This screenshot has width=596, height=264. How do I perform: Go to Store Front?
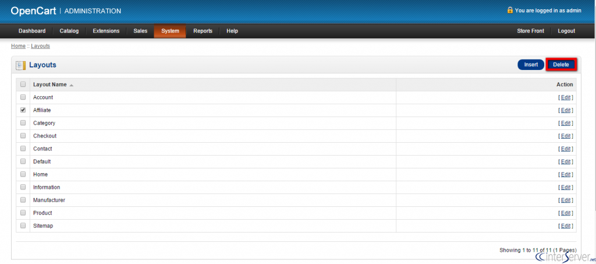(x=531, y=31)
